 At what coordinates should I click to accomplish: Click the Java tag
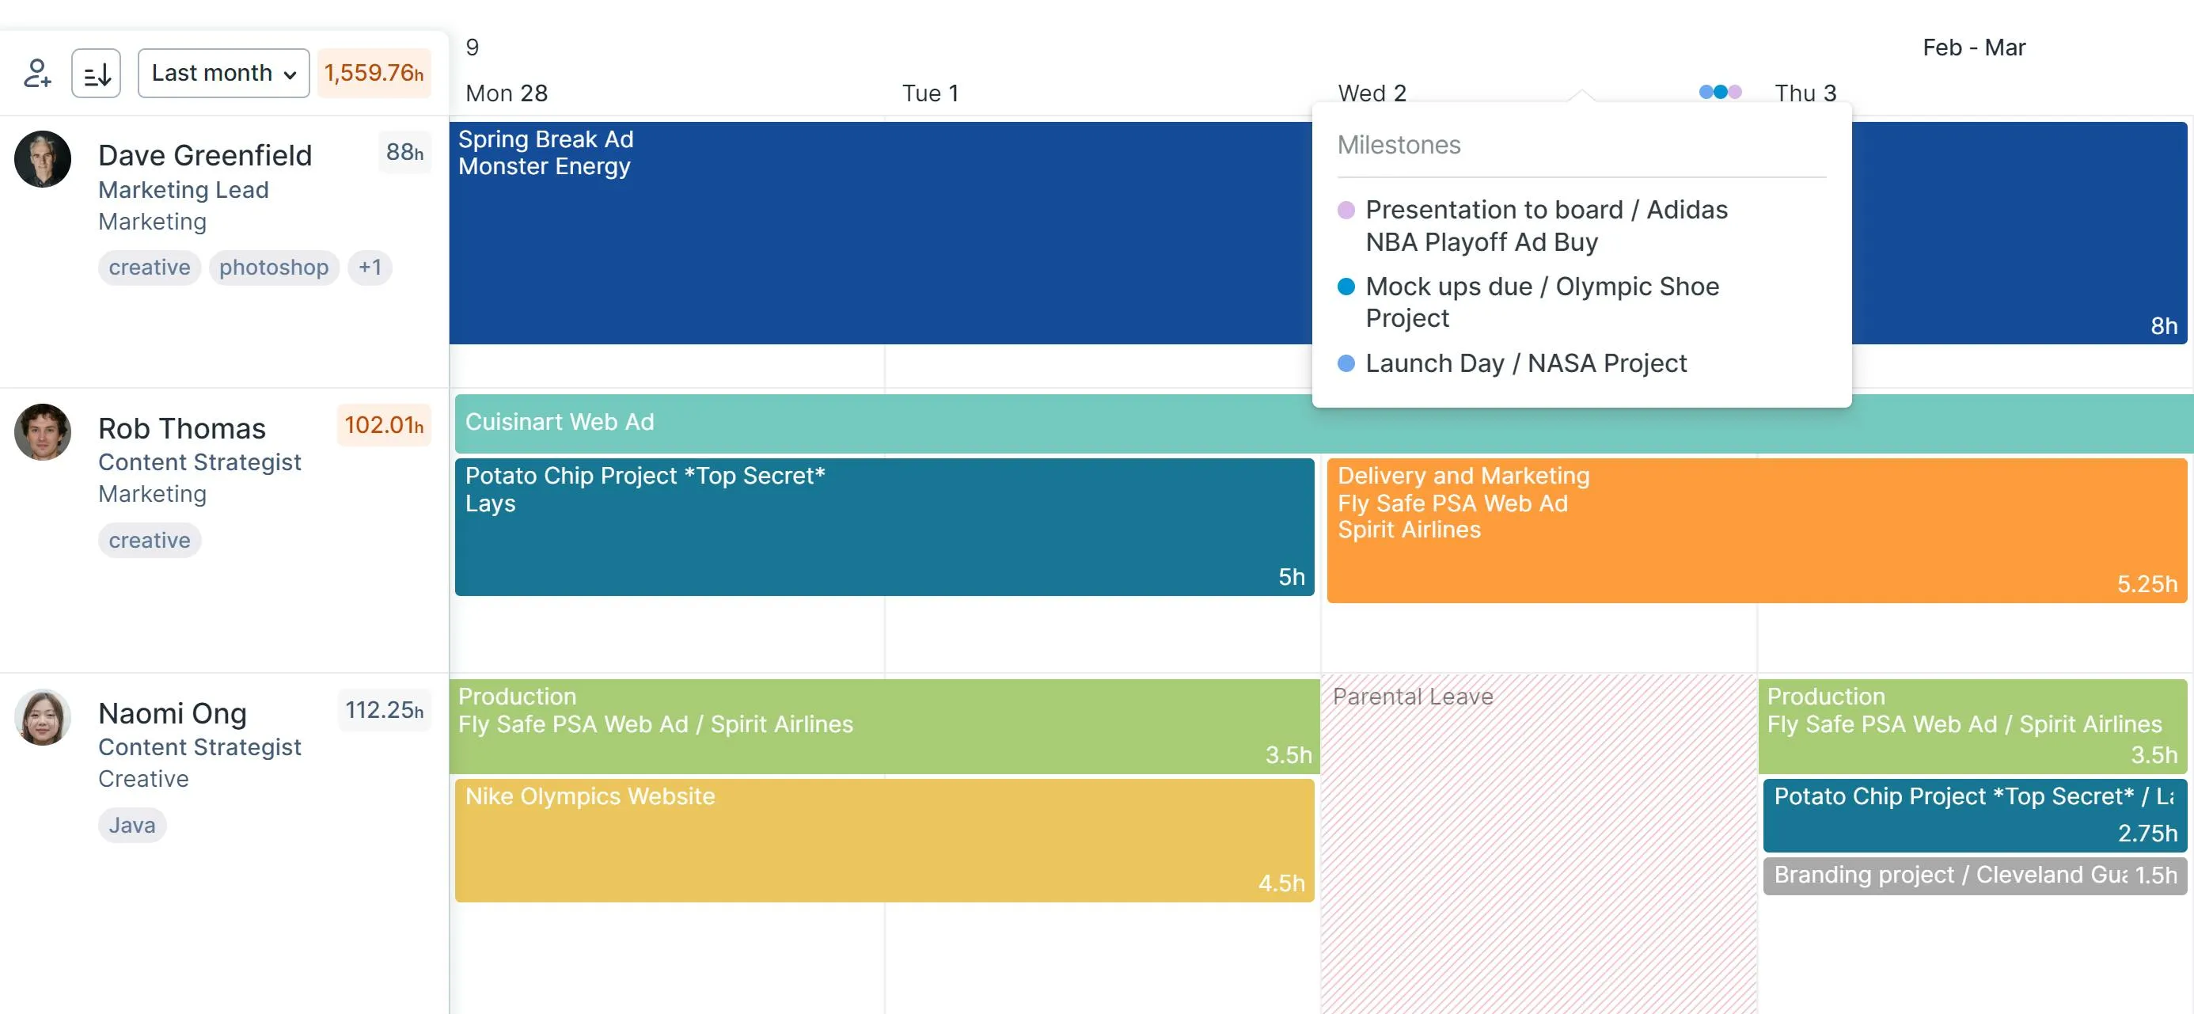(132, 826)
